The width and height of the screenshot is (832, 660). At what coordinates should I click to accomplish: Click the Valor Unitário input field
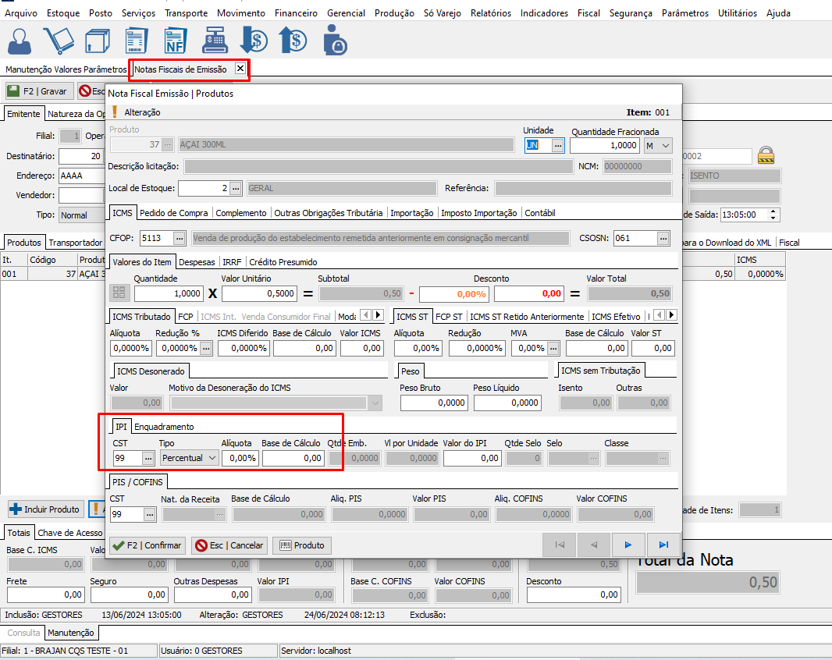[259, 293]
